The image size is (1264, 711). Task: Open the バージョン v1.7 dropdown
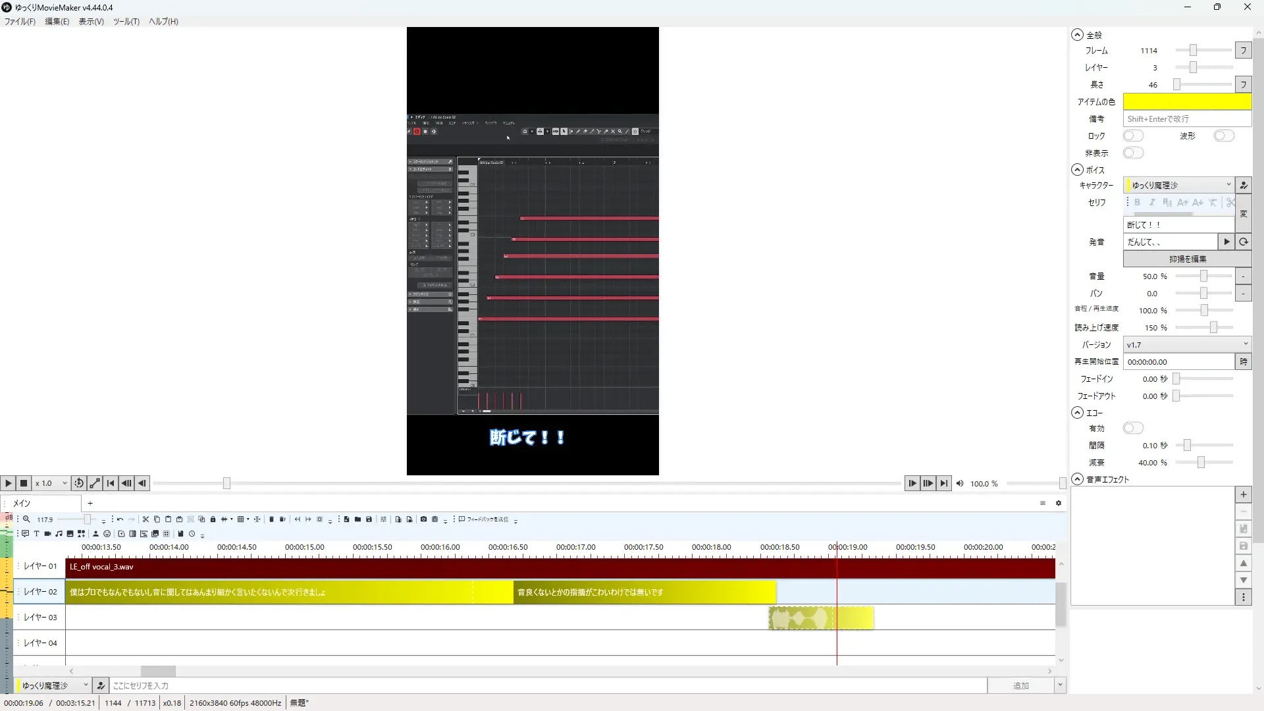(x=1186, y=344)
